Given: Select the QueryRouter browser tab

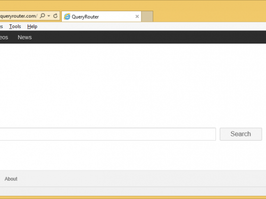Looking at the screenshot, I should (101, 16).
